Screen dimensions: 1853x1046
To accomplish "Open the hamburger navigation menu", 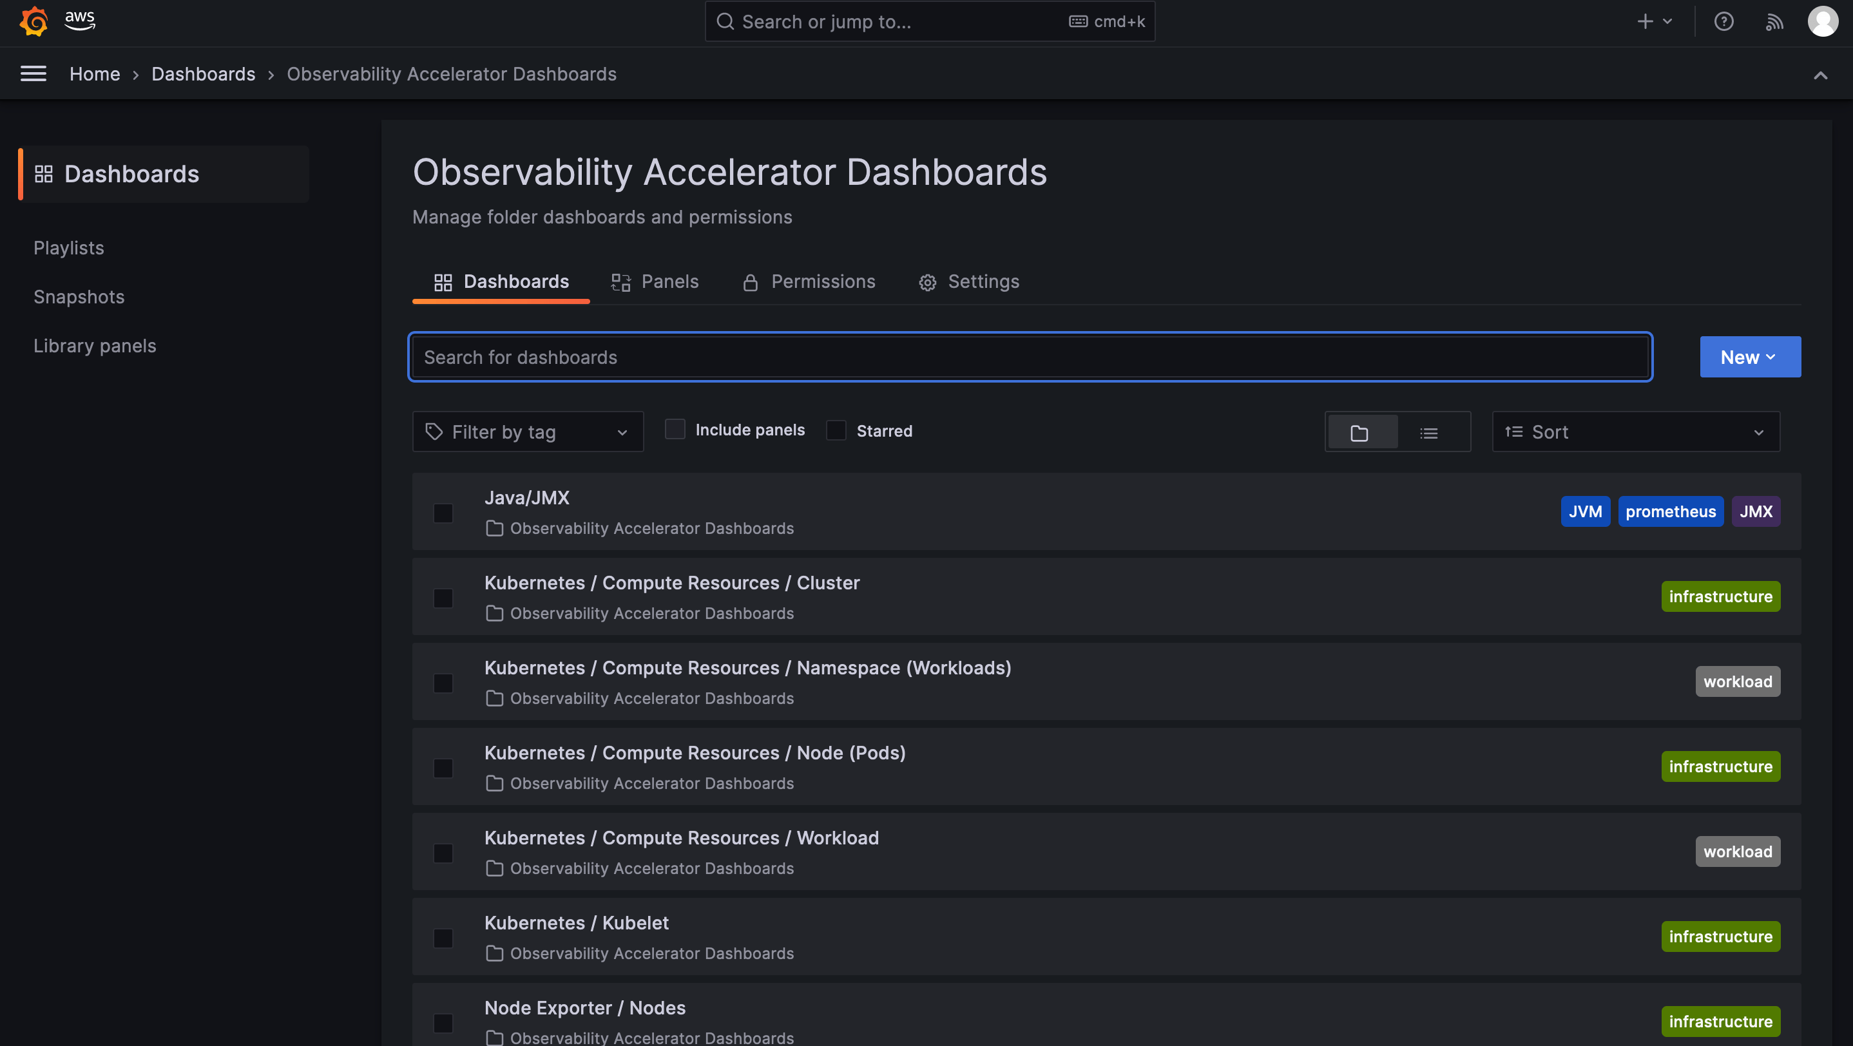I will 33,73.
